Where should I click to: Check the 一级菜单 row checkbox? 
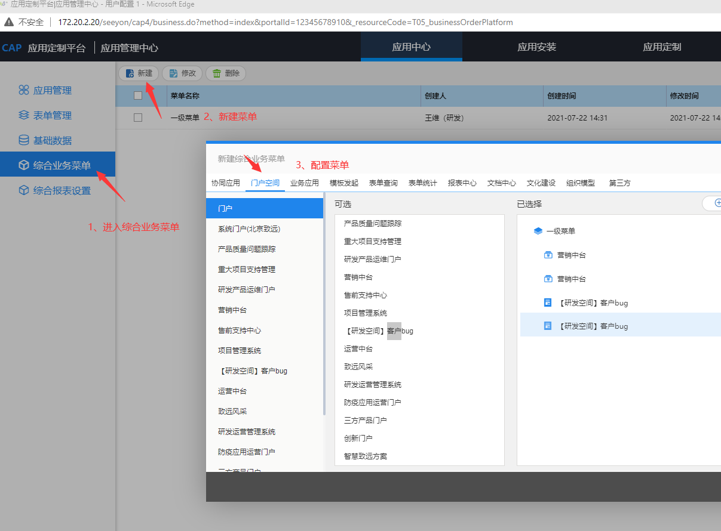pos(138,118)
